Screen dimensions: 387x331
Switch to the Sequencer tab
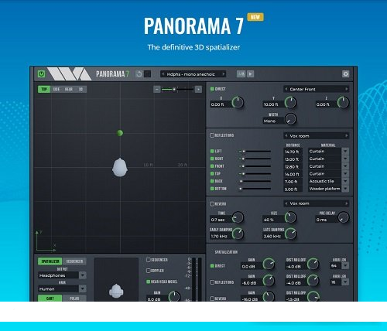point(74,261)
